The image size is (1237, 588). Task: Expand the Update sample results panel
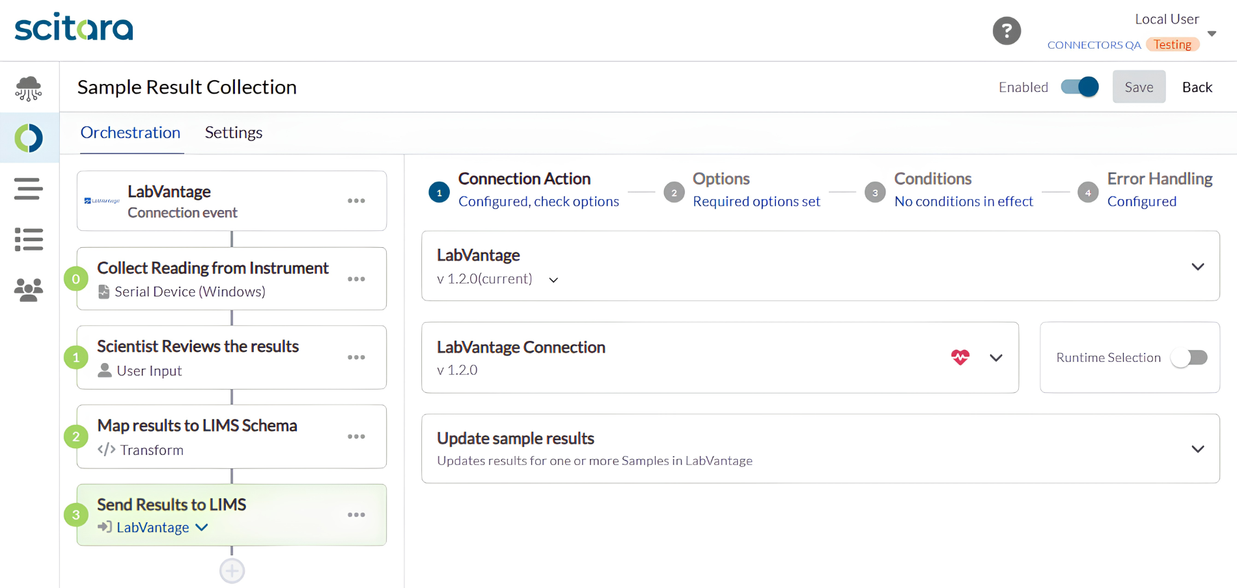point(1197,449)
